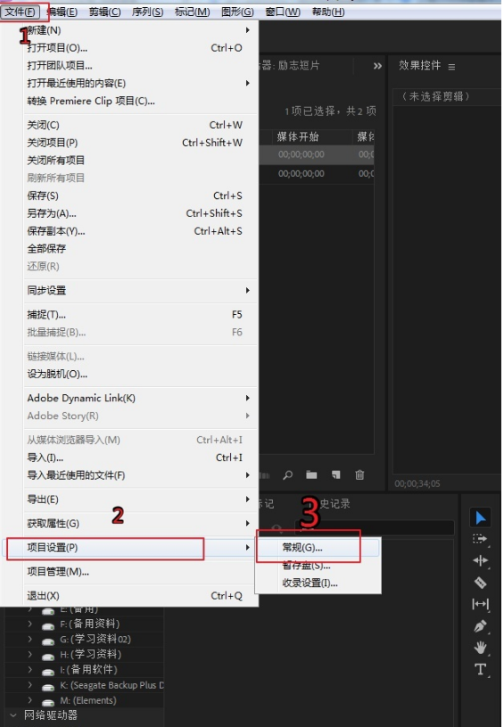Image resolution: width=504 pixels, height=727 pixels.
Task: Select the Slip tool
Action: (480, 604)
